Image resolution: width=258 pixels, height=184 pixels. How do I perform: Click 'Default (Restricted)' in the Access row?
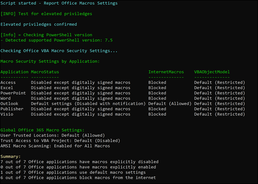(220, 82)
